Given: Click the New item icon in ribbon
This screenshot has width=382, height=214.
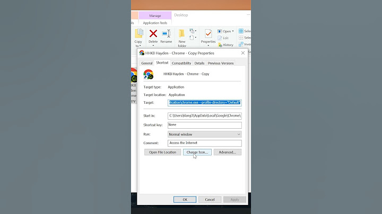Looking at the screenshot, I should pyautogui.click(x=192, y=31).
